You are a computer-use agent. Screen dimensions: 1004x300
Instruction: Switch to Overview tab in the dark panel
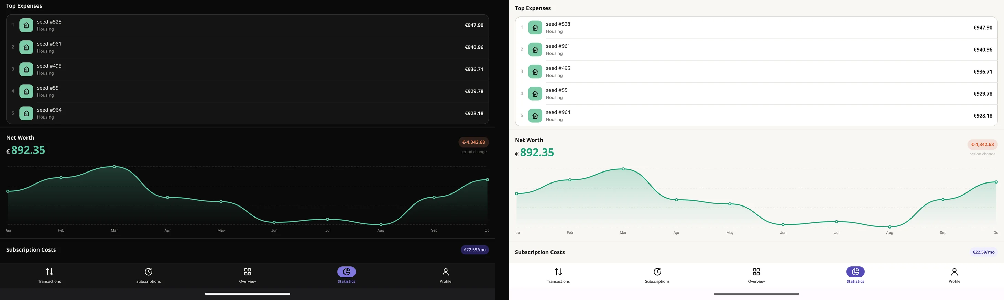[x=248, y=276]
